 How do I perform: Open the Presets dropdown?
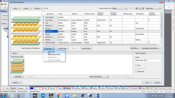pyautogui.click(x=38, y=8)
